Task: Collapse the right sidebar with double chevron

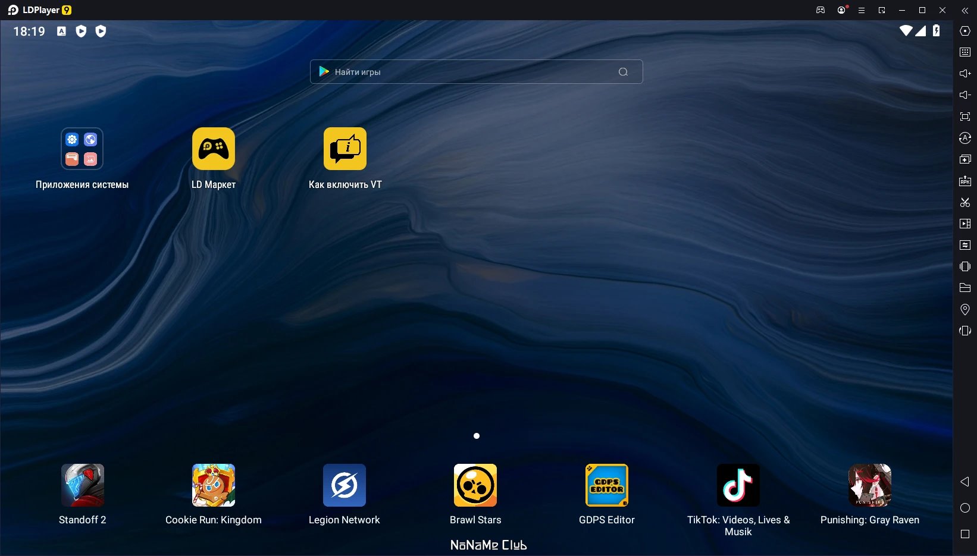Action: point(965,10)
